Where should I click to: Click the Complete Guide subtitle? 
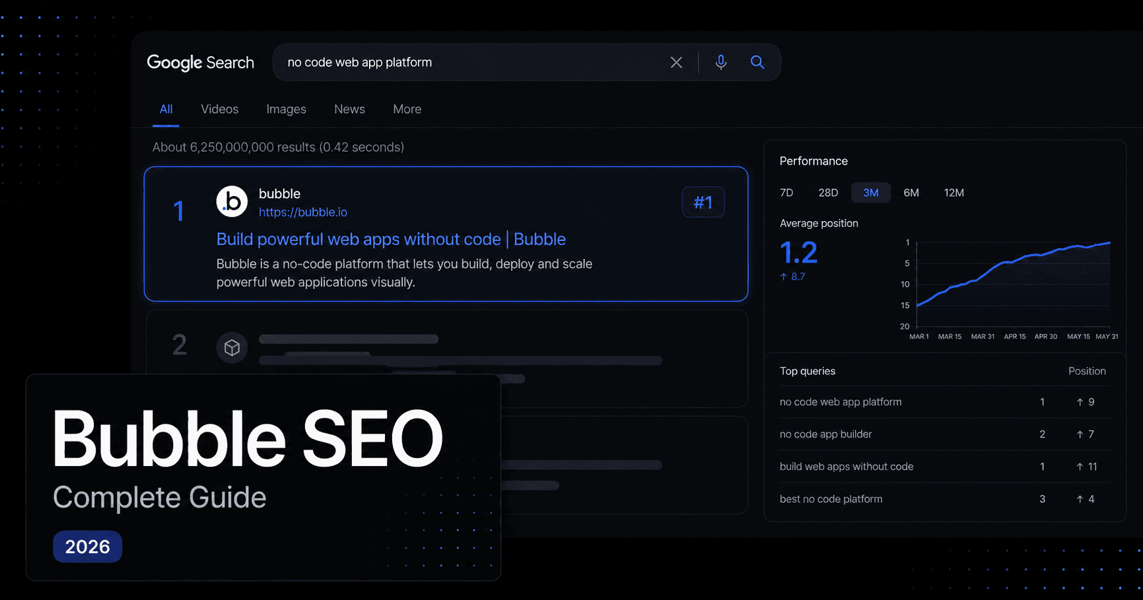point(159,498)
